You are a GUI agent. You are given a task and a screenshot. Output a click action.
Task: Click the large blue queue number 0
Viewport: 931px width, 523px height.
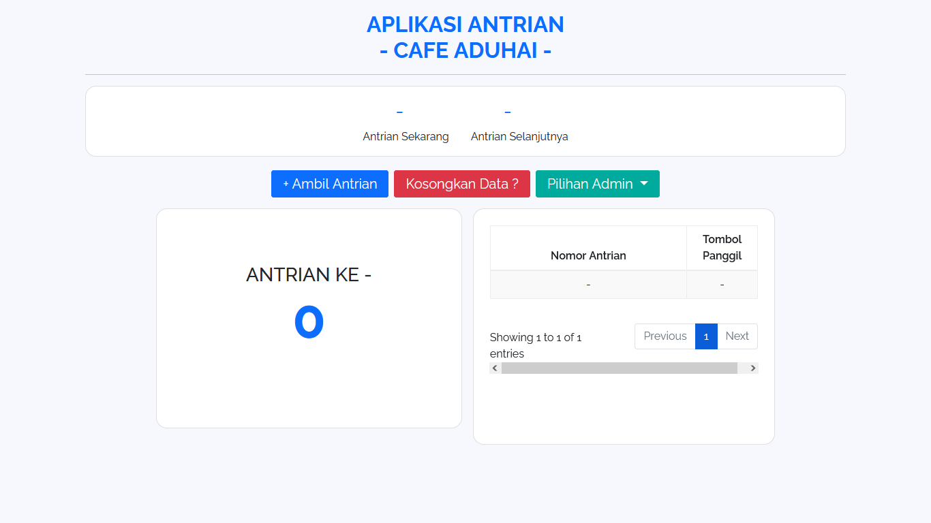coord(309,322)
